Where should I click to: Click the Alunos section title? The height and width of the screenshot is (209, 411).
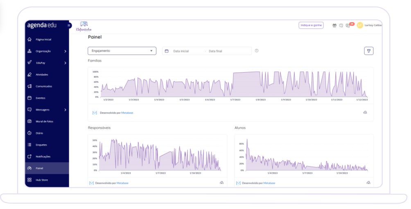pyautogui.click(x=240, y=128)
